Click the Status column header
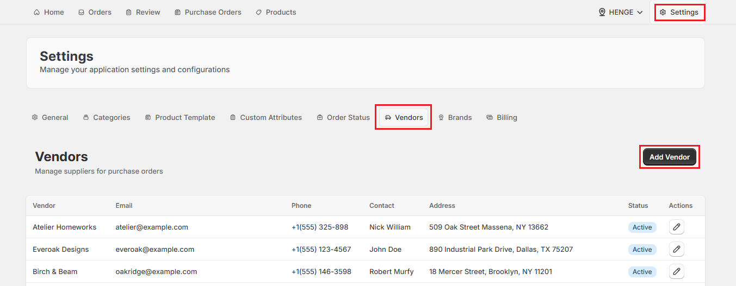The height and width of the screenshot is (286, 736). click(638, 206)
